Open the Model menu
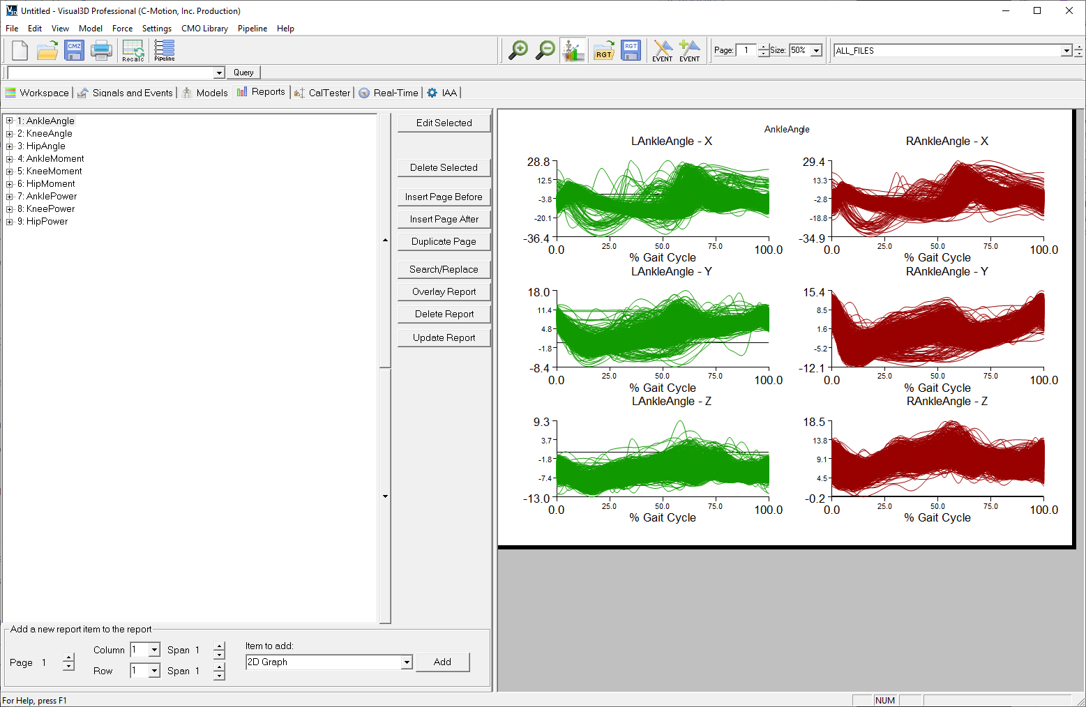Viewport: 1086px width, 707px height. [91, 29]
